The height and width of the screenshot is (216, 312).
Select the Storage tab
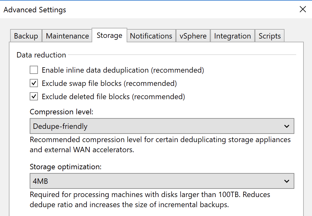tap(109, 35)
